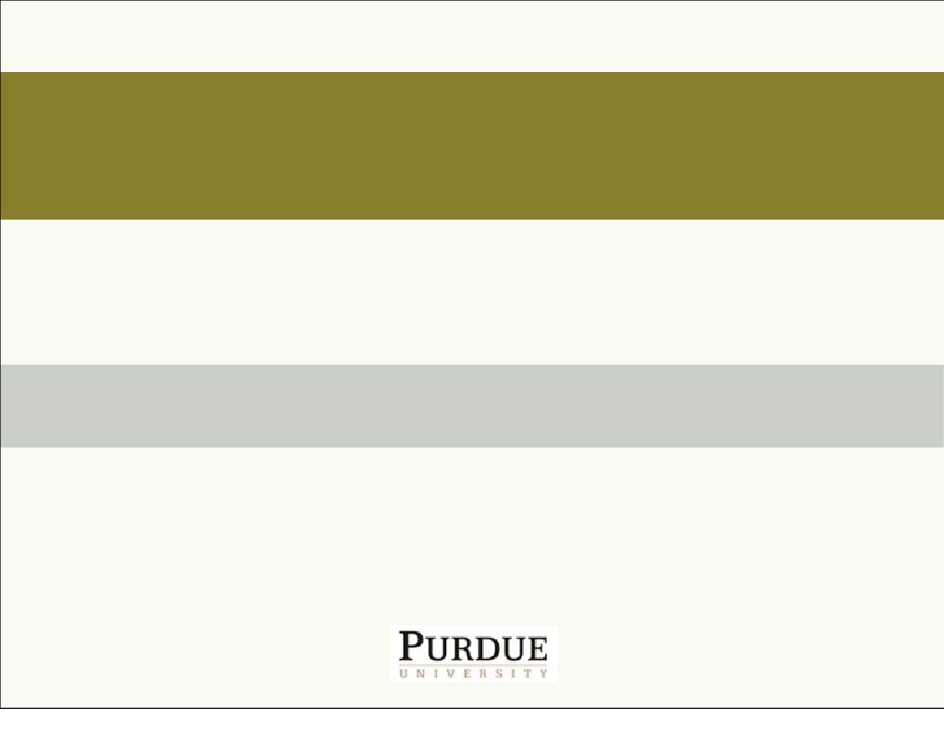Click the white strip below the slide border
The height and width of the screenshot is (731, 944).
(472, 720)
